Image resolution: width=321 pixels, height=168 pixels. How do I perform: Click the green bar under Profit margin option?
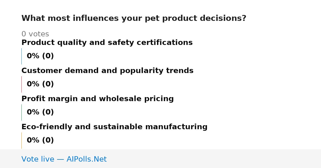tap(21, 112)
